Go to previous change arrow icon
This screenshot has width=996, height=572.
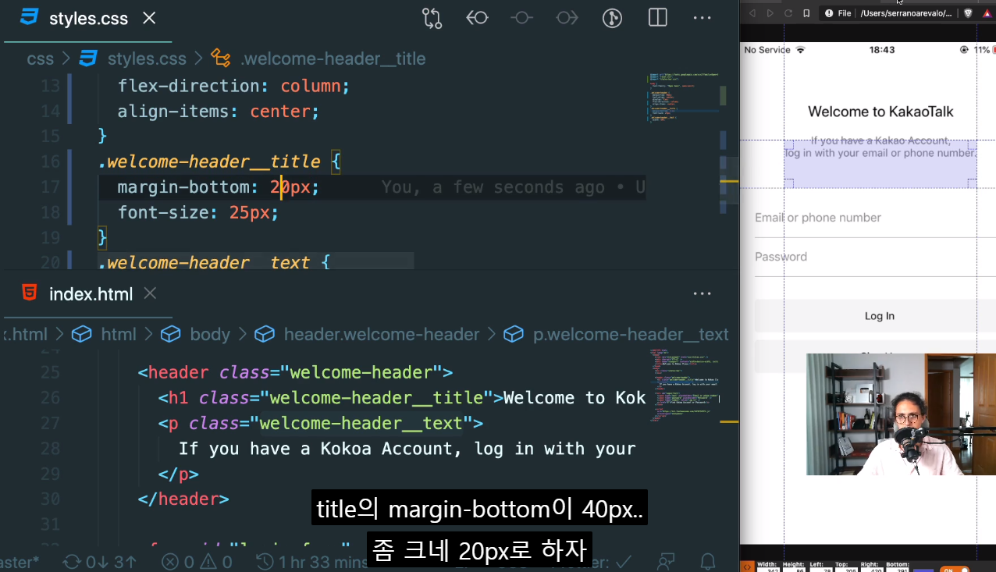(477, 18)
